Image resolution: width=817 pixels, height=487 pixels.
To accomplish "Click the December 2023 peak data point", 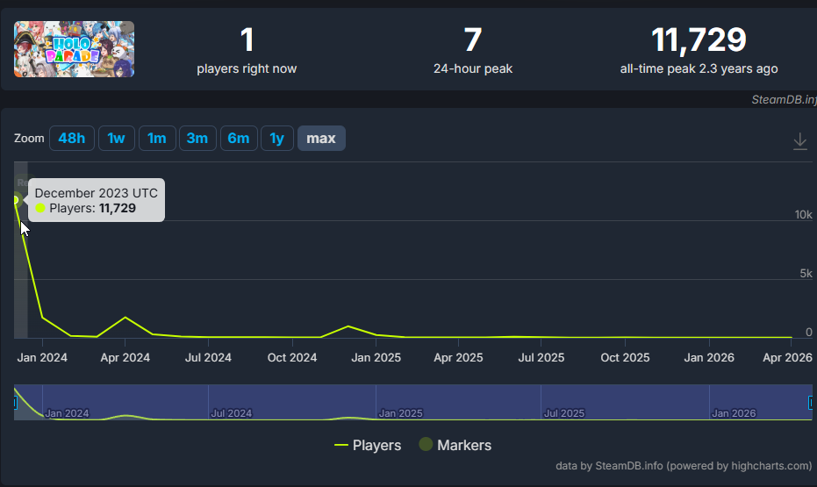I will click(x=15, y=200).
